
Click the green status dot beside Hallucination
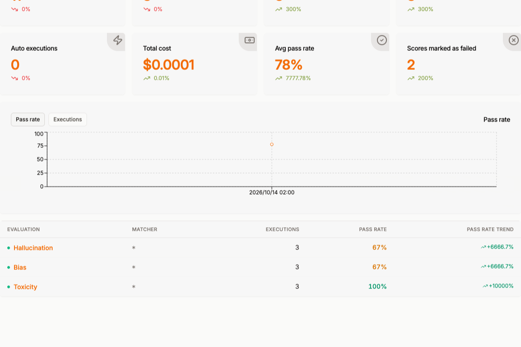pyautogui.click(x=9, y=248)
